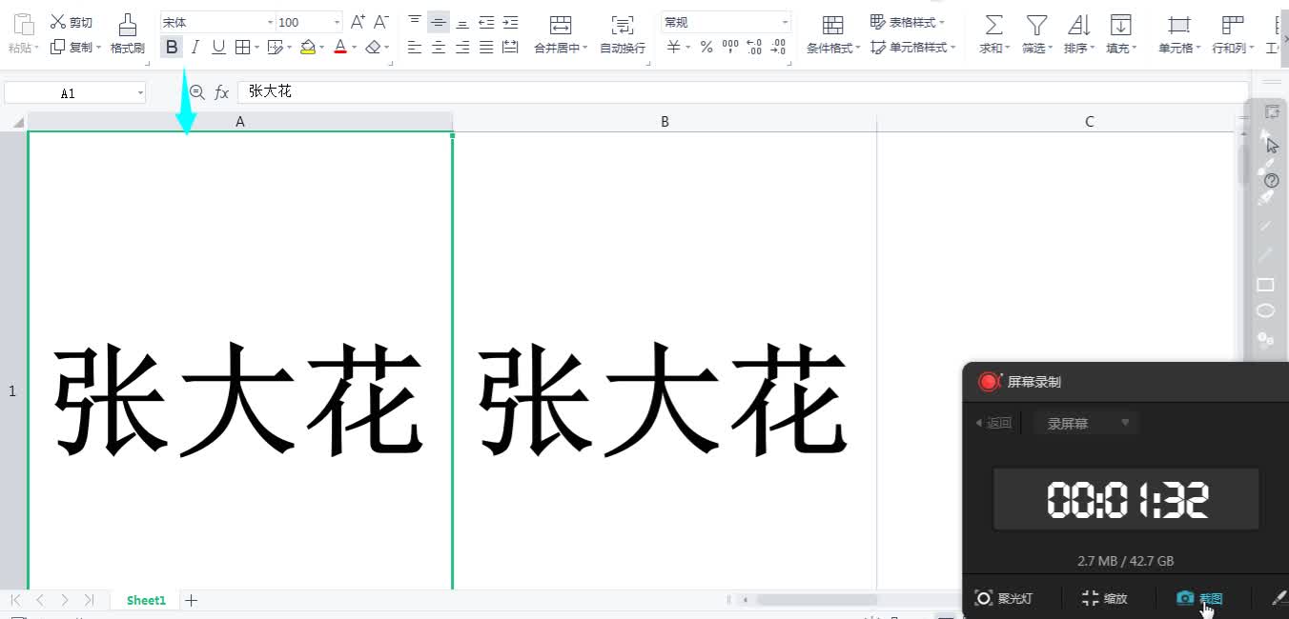Click the Filter (筛选) funnel icon

tap(1035, 26)
